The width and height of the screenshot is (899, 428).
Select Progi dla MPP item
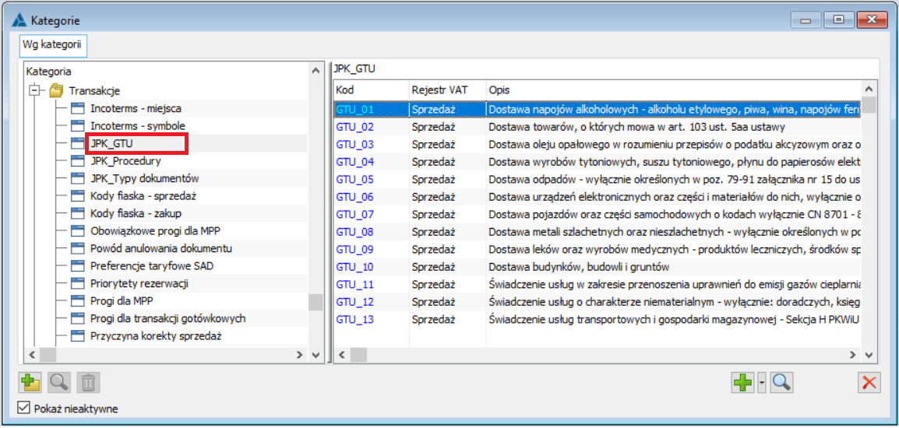pyautogui.click(x=122, y=301)
